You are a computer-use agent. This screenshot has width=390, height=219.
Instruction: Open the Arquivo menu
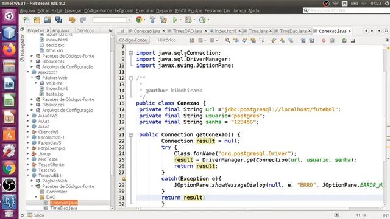pyautogui.click(x=27, y=11)
